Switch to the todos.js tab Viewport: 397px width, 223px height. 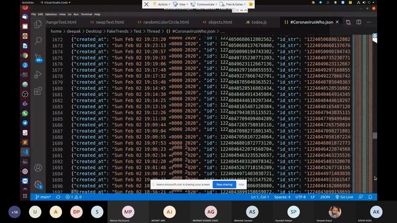(256, 22)
